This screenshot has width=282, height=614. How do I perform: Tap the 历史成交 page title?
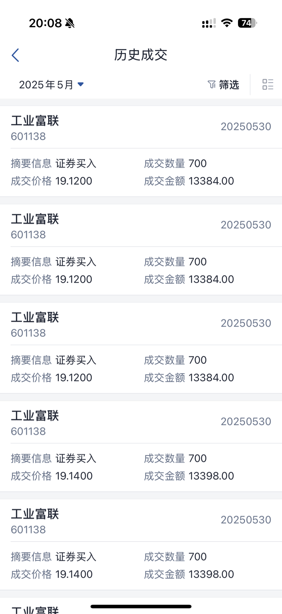[141, 55]
